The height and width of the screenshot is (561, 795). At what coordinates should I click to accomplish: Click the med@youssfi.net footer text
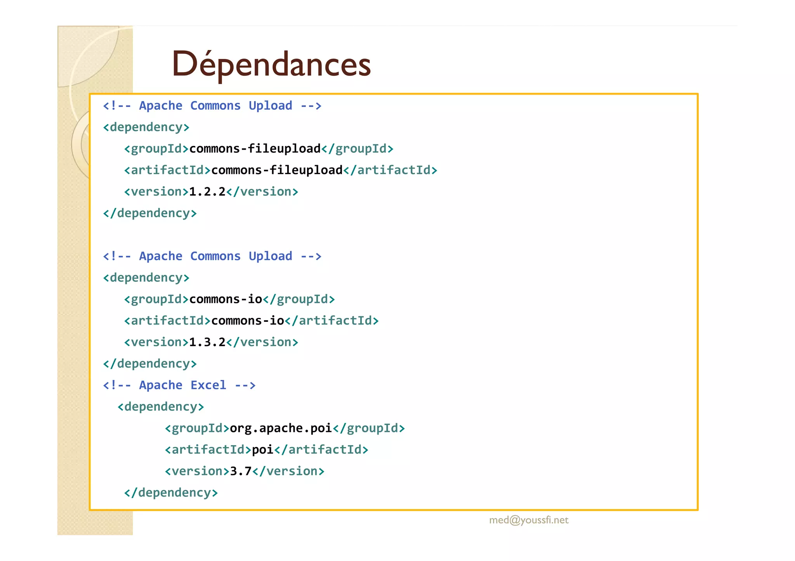529,520
